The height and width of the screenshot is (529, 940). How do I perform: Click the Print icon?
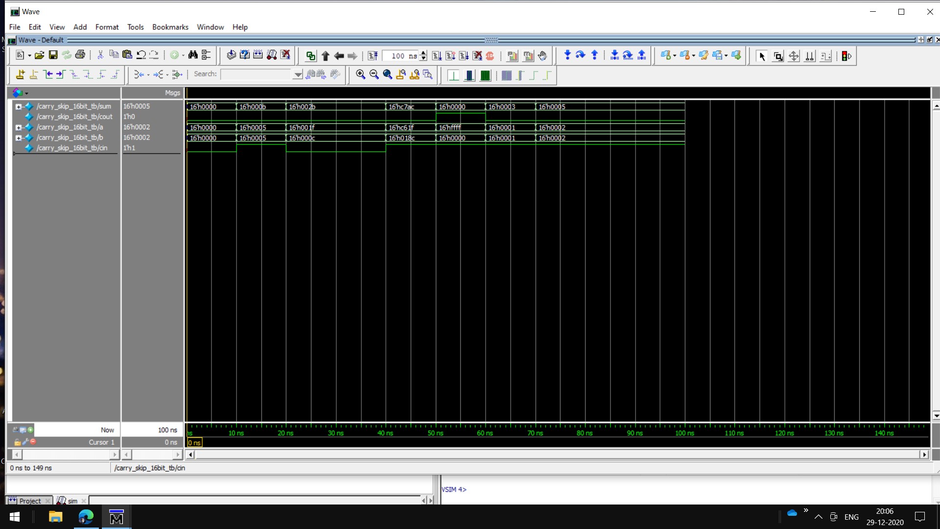pyautogui.click(x=80, y=55)
